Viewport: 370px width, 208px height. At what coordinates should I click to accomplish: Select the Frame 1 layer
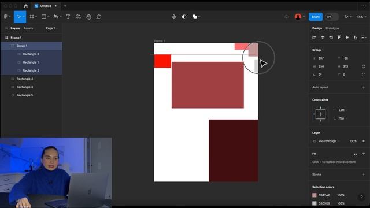tap(31, 38)
